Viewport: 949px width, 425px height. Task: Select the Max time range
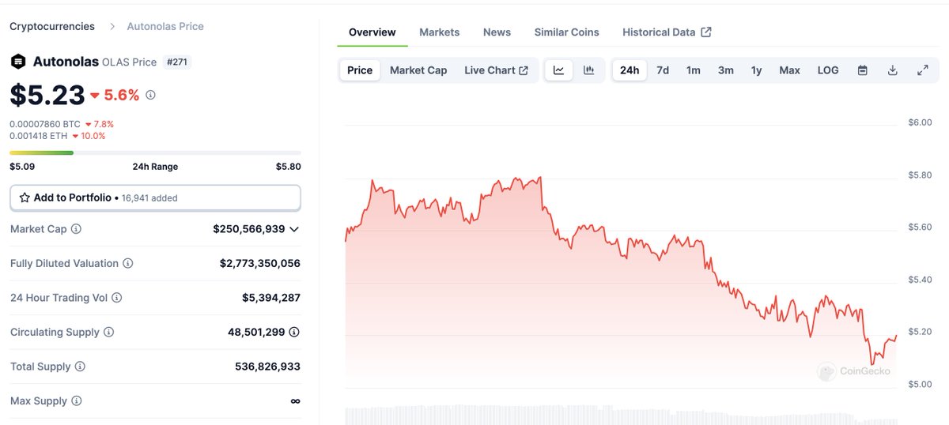point(789,70)
